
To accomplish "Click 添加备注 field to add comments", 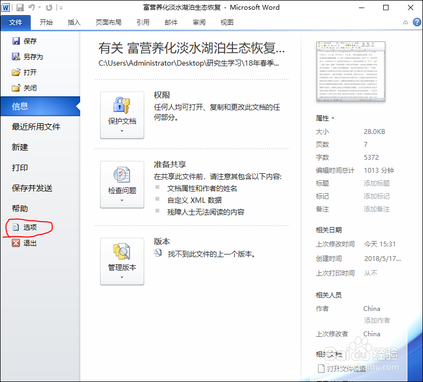I will pyautogui.click(x=377, y=209).
